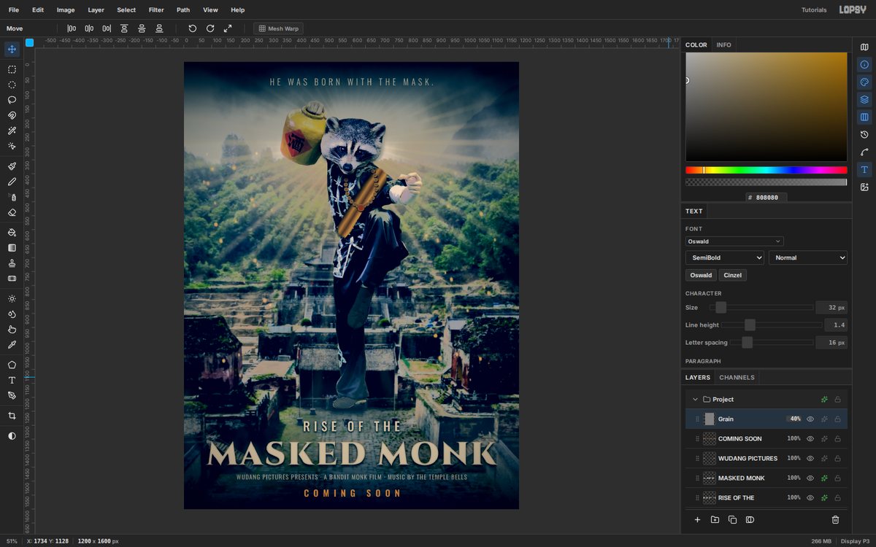Image resolution: width=876 pixels, height=547 pixels.
Task: Select the Lasso tool
Action: pos(12,100)
